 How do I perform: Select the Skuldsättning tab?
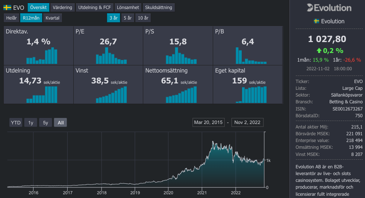(x=159, y=8)
